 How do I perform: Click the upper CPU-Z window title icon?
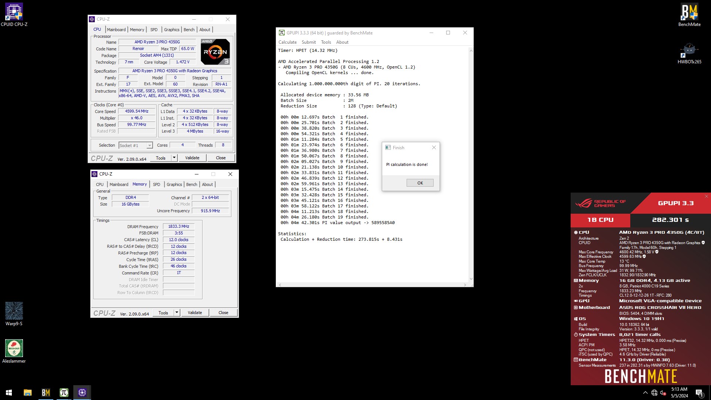(92, 19)
